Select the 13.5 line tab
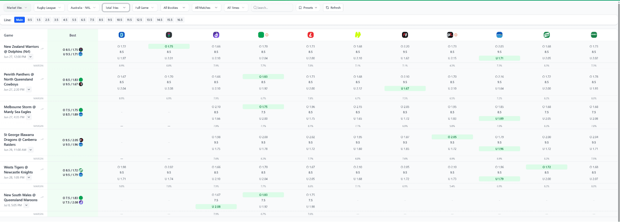 (149, 20)
